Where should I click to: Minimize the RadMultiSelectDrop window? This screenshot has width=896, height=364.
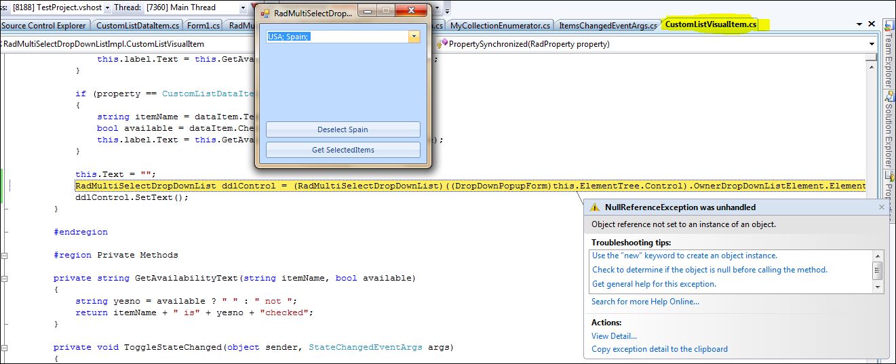click(368, 11)
